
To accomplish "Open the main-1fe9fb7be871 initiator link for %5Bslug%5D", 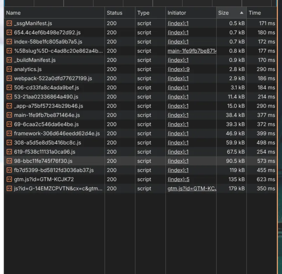I will tap(192, 51).
